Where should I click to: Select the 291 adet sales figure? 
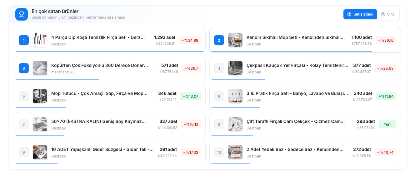(168, 149)
